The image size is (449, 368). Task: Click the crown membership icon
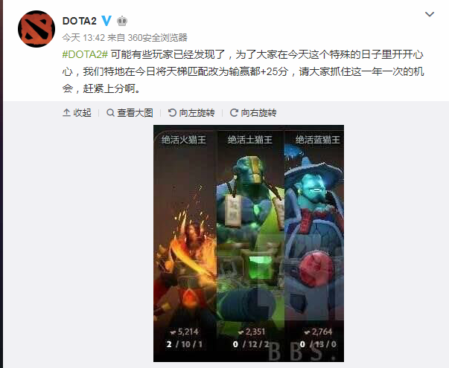[x=122, y=21]
